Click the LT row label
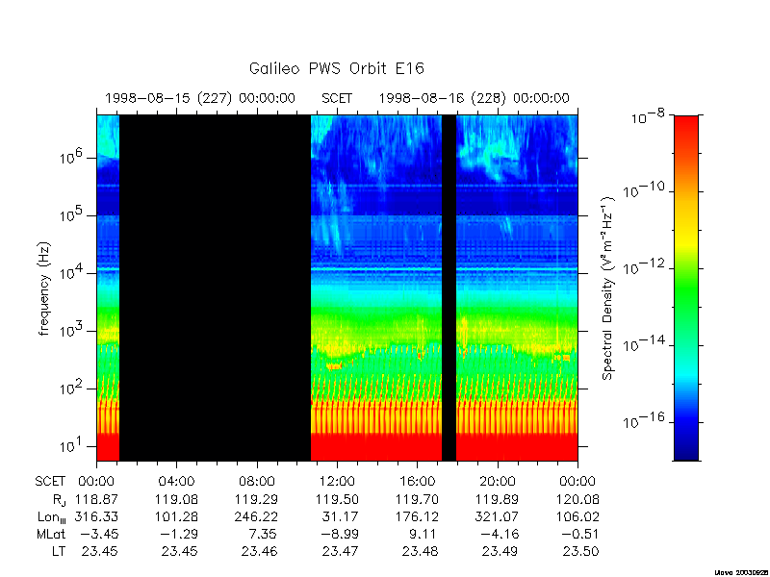This screenshot has width=770, height=577. point(59,551)
